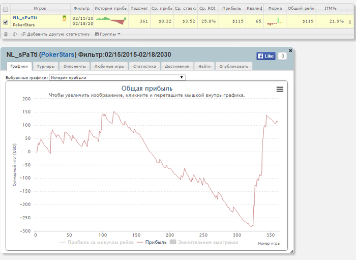356x260 pixels.
Task: Click the refresh icon next to the trash
Action: (x=15, y=34)
